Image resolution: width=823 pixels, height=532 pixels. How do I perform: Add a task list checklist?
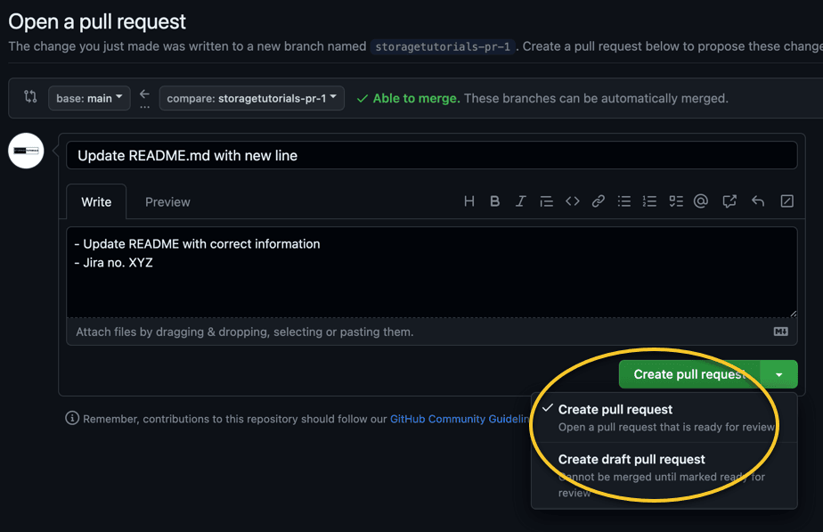pos(676,201)
